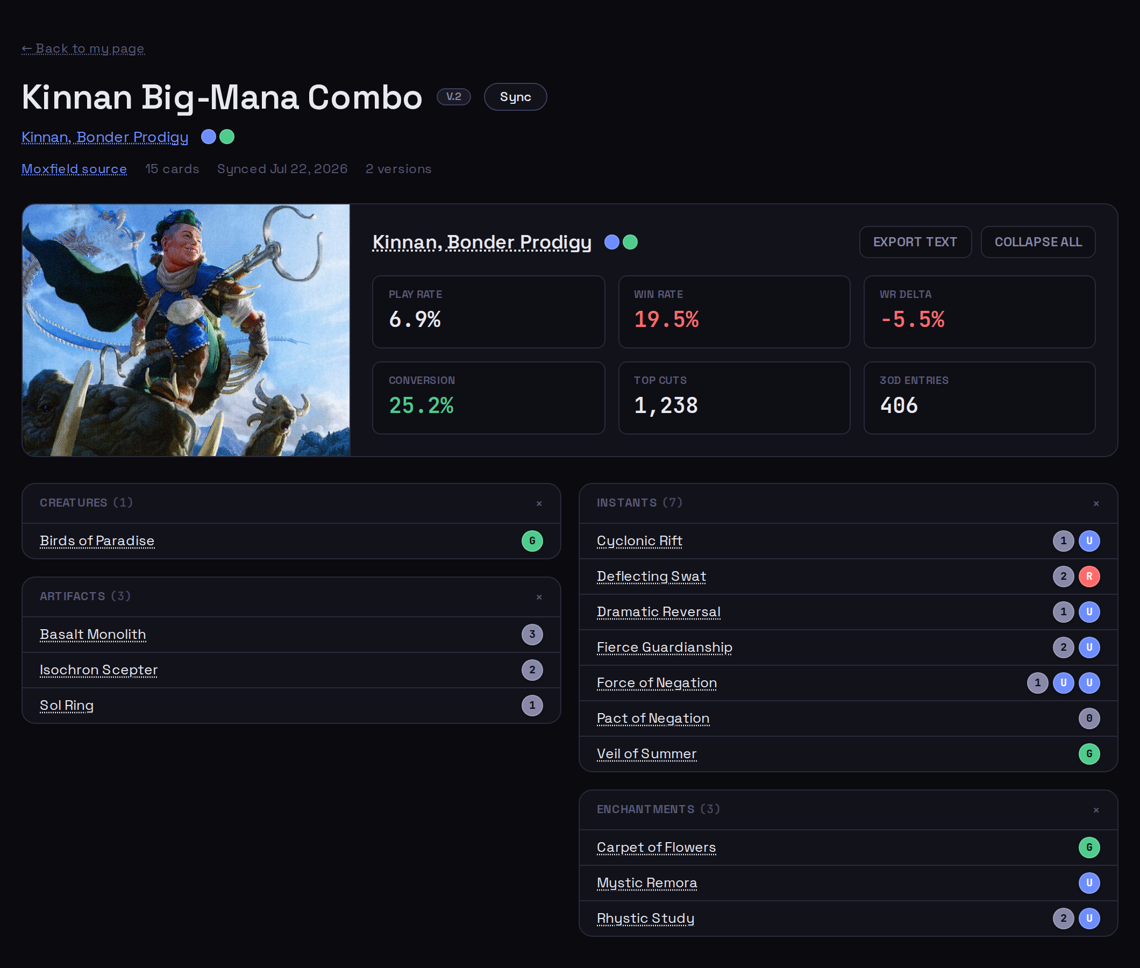Open the Rhystic Study card
The height and width of the screenshot is (968, 1140).
point(646,918)
